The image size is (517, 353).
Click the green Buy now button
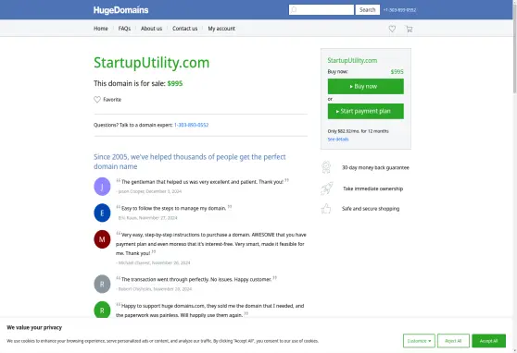tap(365, 86)
